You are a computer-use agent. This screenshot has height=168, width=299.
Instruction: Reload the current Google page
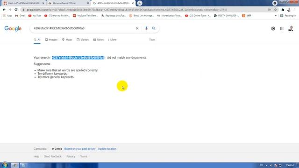tap(16, 10)
